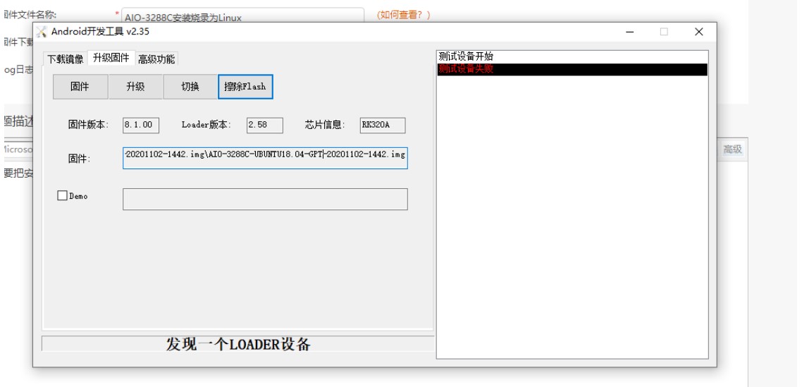Image resolution: width=802 pixels, height=387 pixels.
Task: Select the 测试设备开始 log line
Action: pyautogui.click(x=572, y=57)
